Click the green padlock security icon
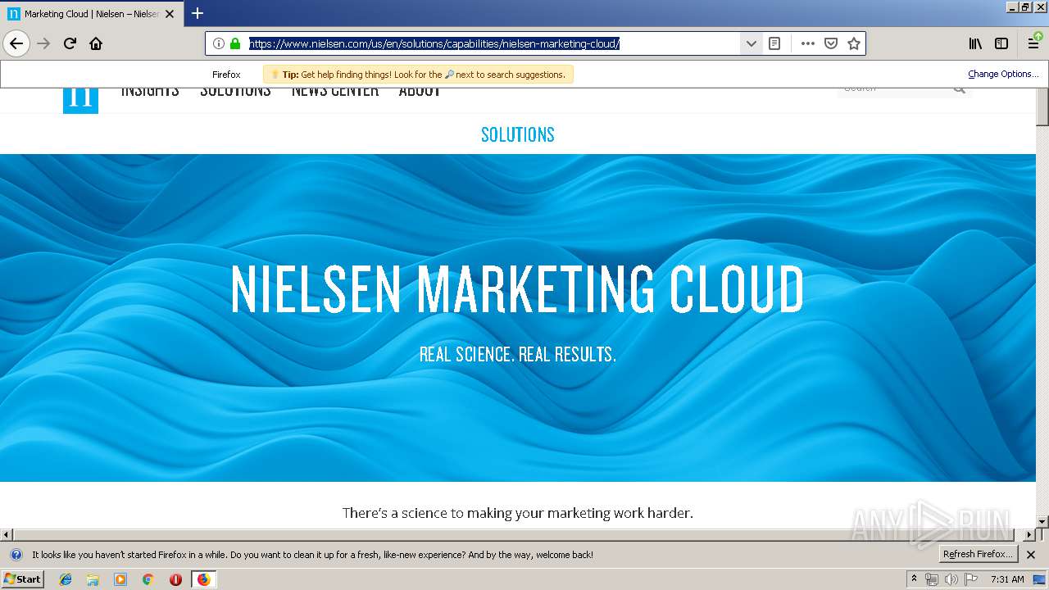This screenshot has height=590, width=1049. (235, 43)
